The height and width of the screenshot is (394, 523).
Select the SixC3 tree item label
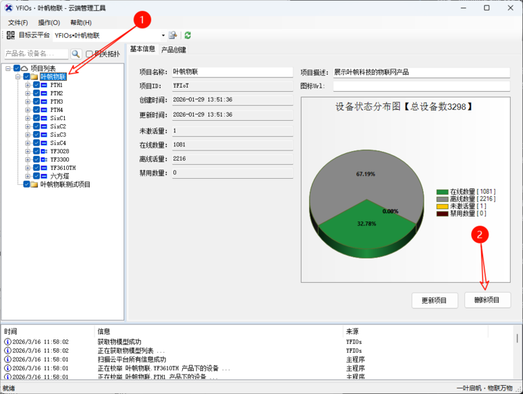58,135
